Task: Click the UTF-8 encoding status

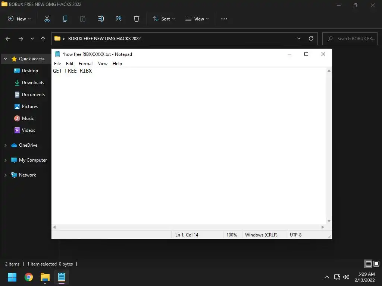Action: pos(295,235)
